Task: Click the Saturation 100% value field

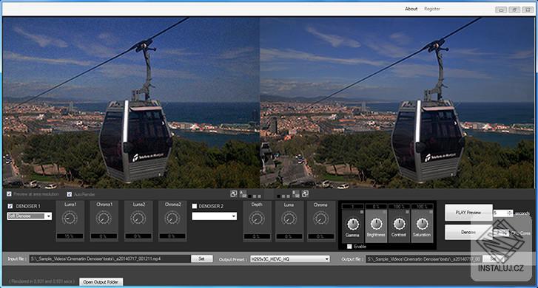Action: tap(422, 207)
